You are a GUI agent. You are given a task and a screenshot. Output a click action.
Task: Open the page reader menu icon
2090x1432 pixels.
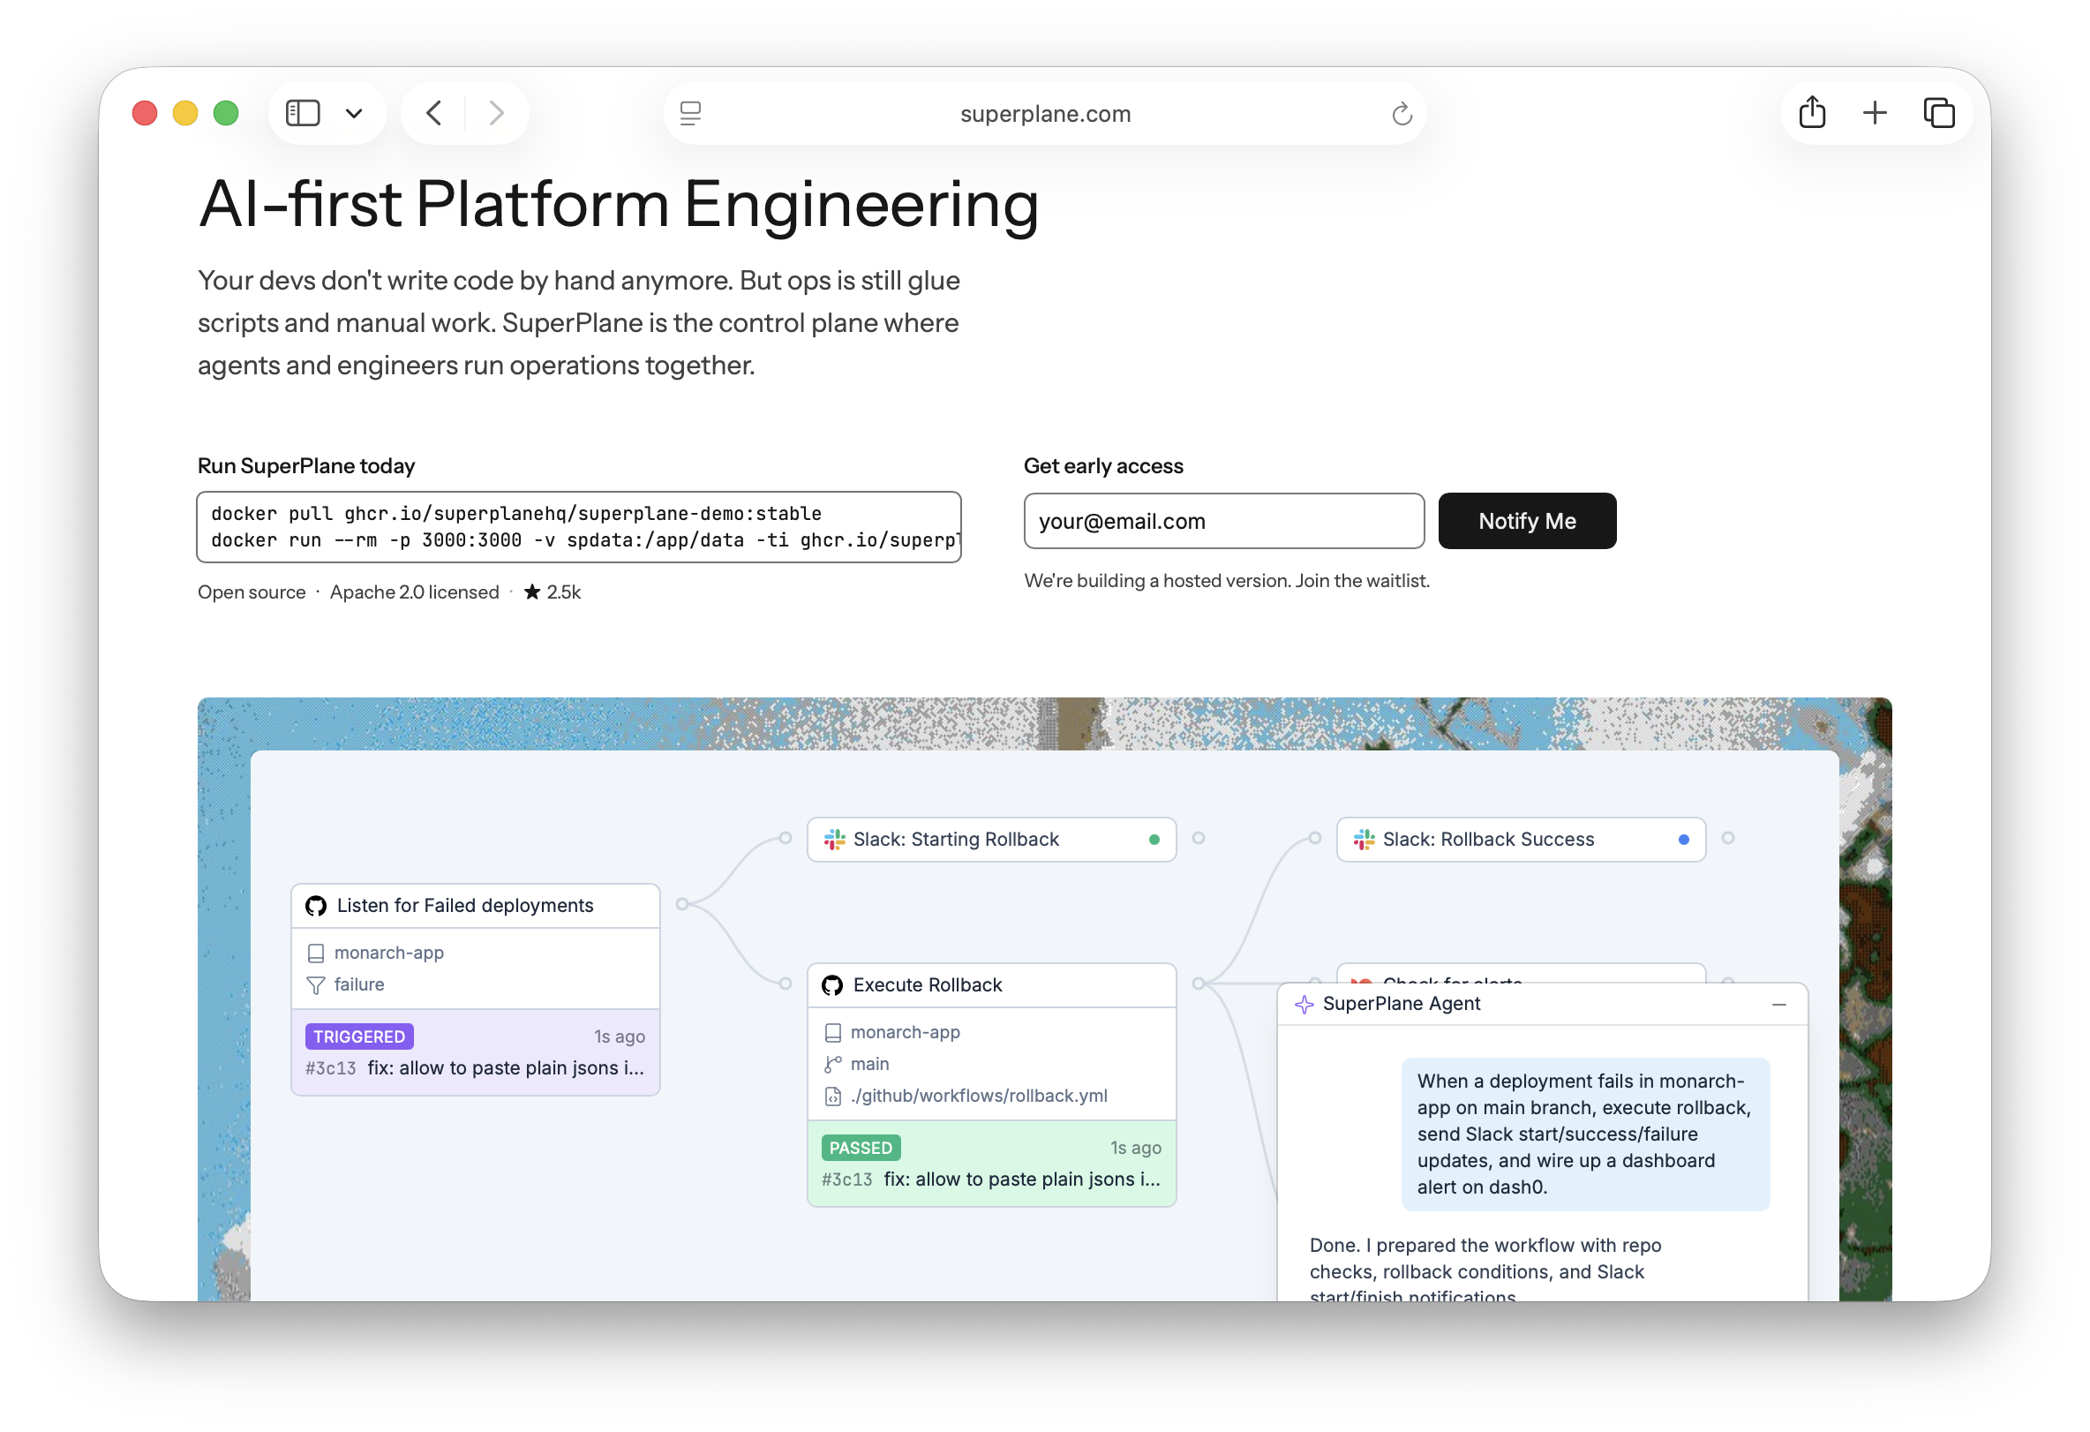pos(691,113)
